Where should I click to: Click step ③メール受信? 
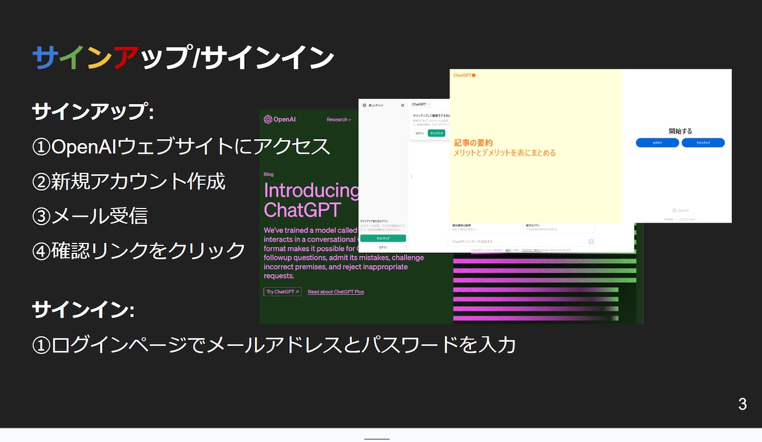click(90, 215)
